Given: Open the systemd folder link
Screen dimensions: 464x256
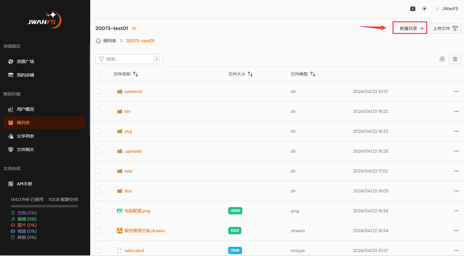Looking at the screenshot, I should tap(133, 91).
